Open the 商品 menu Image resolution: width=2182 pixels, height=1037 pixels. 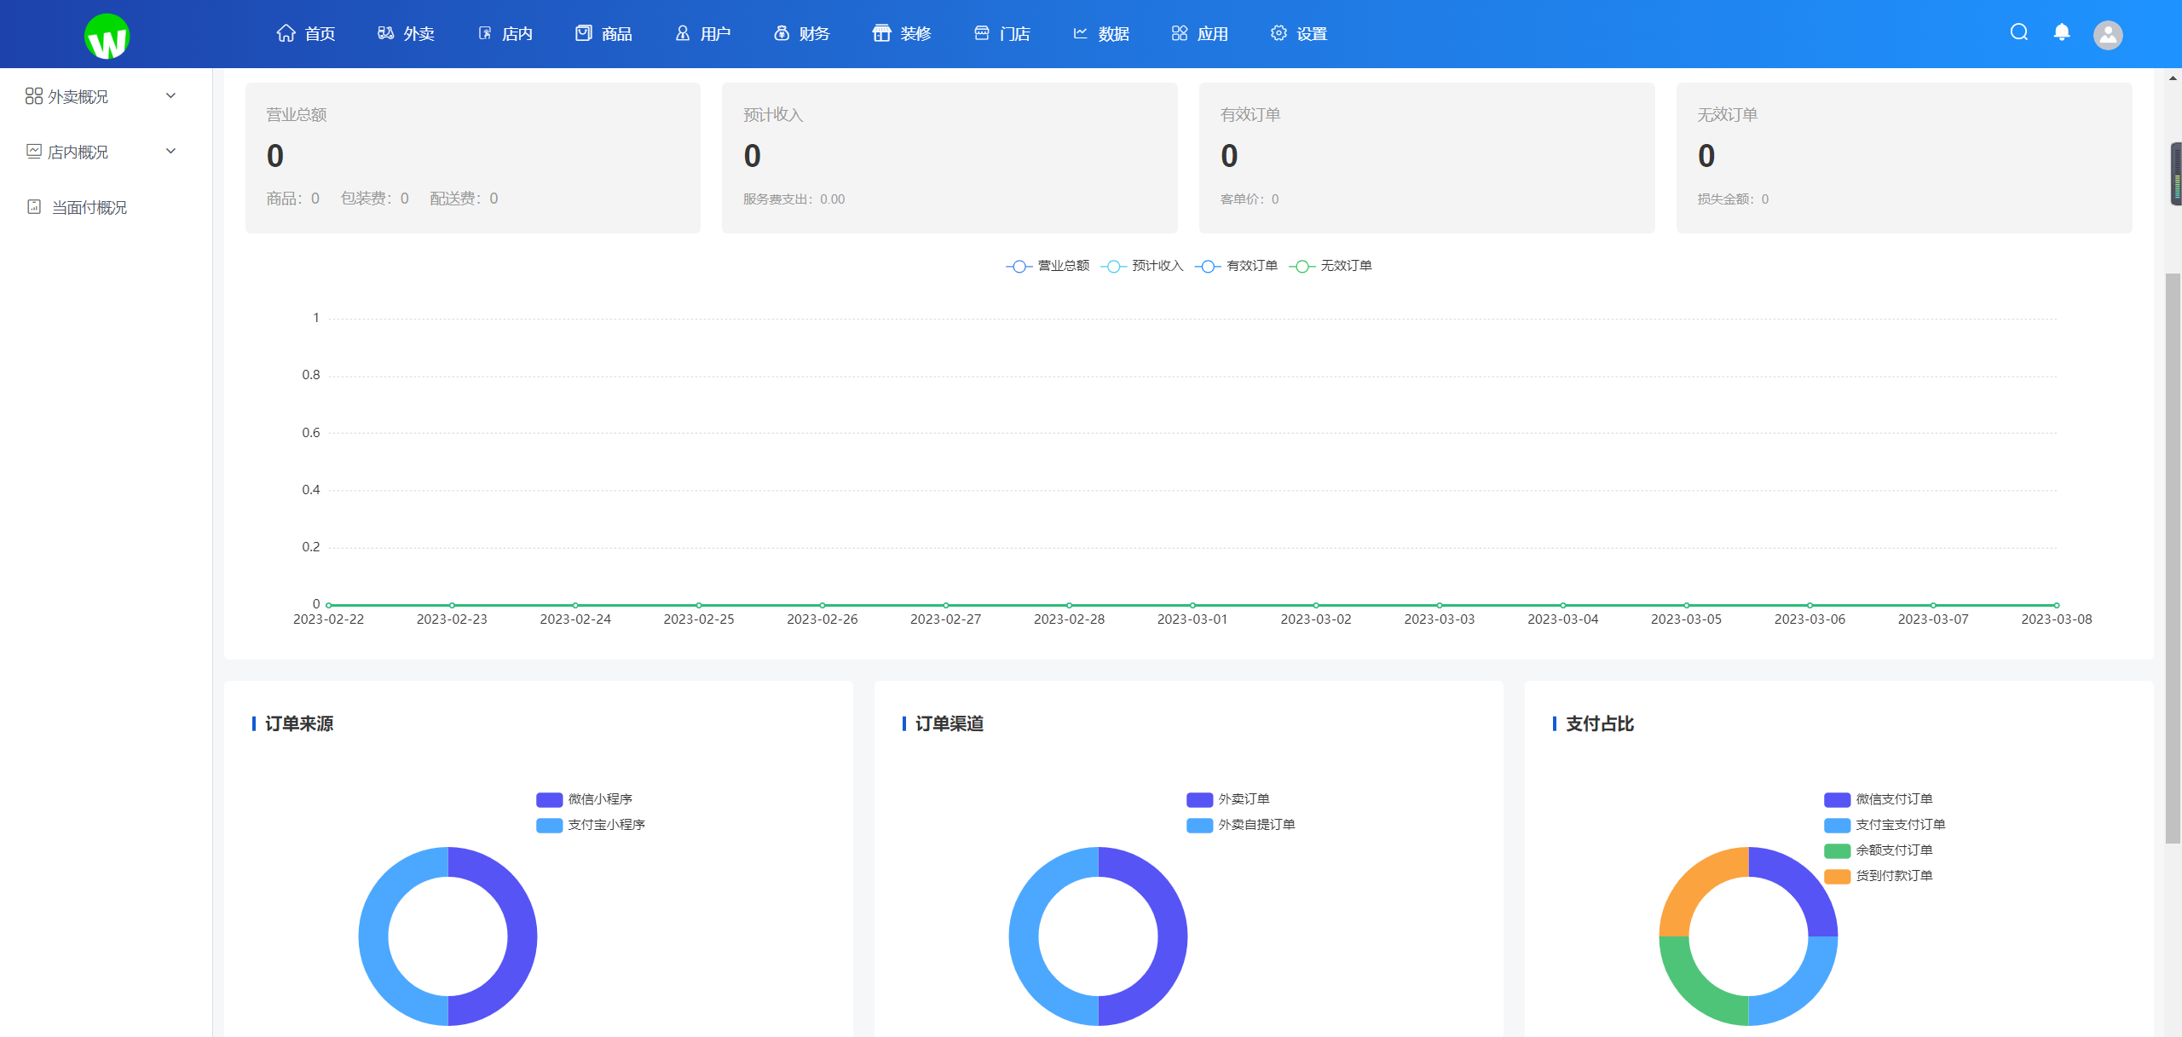(603, 33)
